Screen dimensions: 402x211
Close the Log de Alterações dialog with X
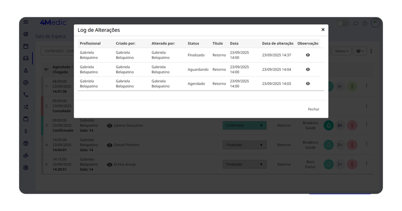click(x=323, y=30)
